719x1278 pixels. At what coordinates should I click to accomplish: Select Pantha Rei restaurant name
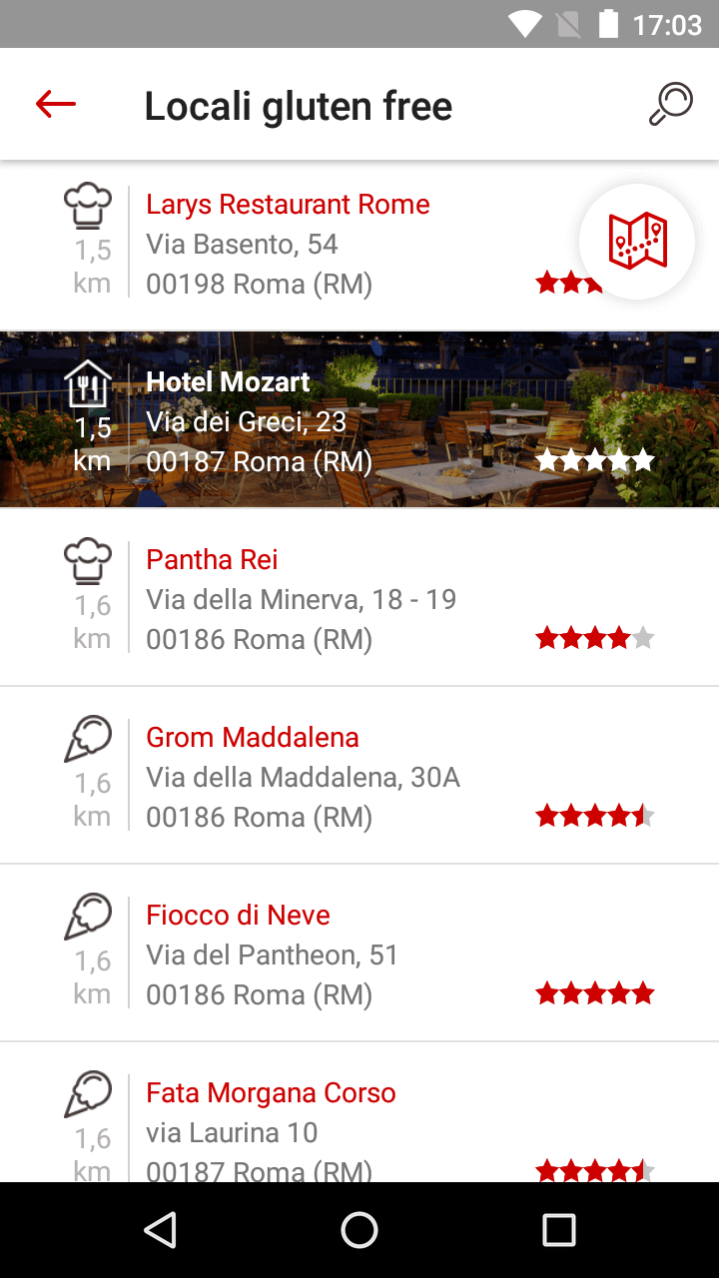coord(212,560)
